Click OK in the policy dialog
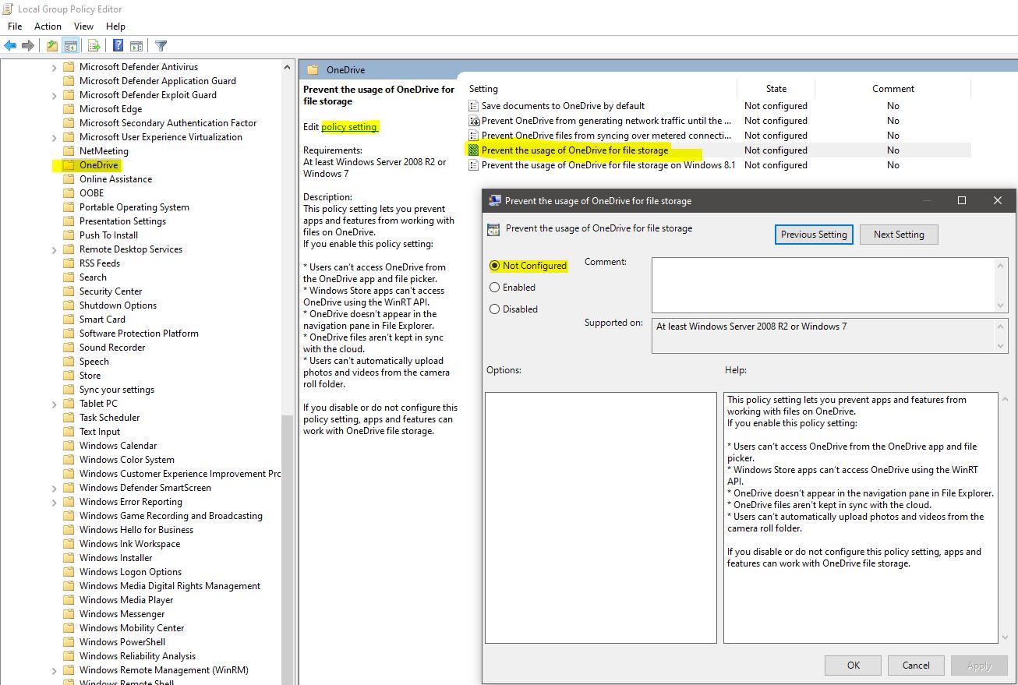The image size is (1018, 685). [854, 666]
